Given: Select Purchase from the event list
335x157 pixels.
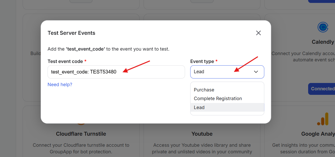Looking at the screenshot, I should point(204,90).
